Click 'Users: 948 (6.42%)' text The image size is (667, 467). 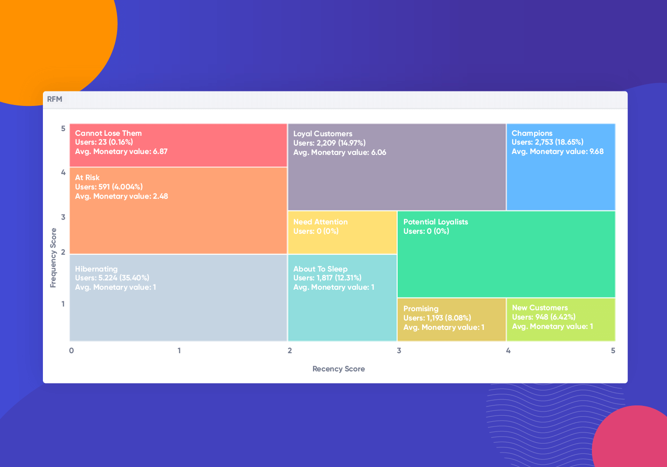coord(543,317)
